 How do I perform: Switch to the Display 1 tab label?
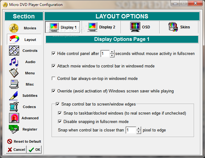[x=69, y=27]
